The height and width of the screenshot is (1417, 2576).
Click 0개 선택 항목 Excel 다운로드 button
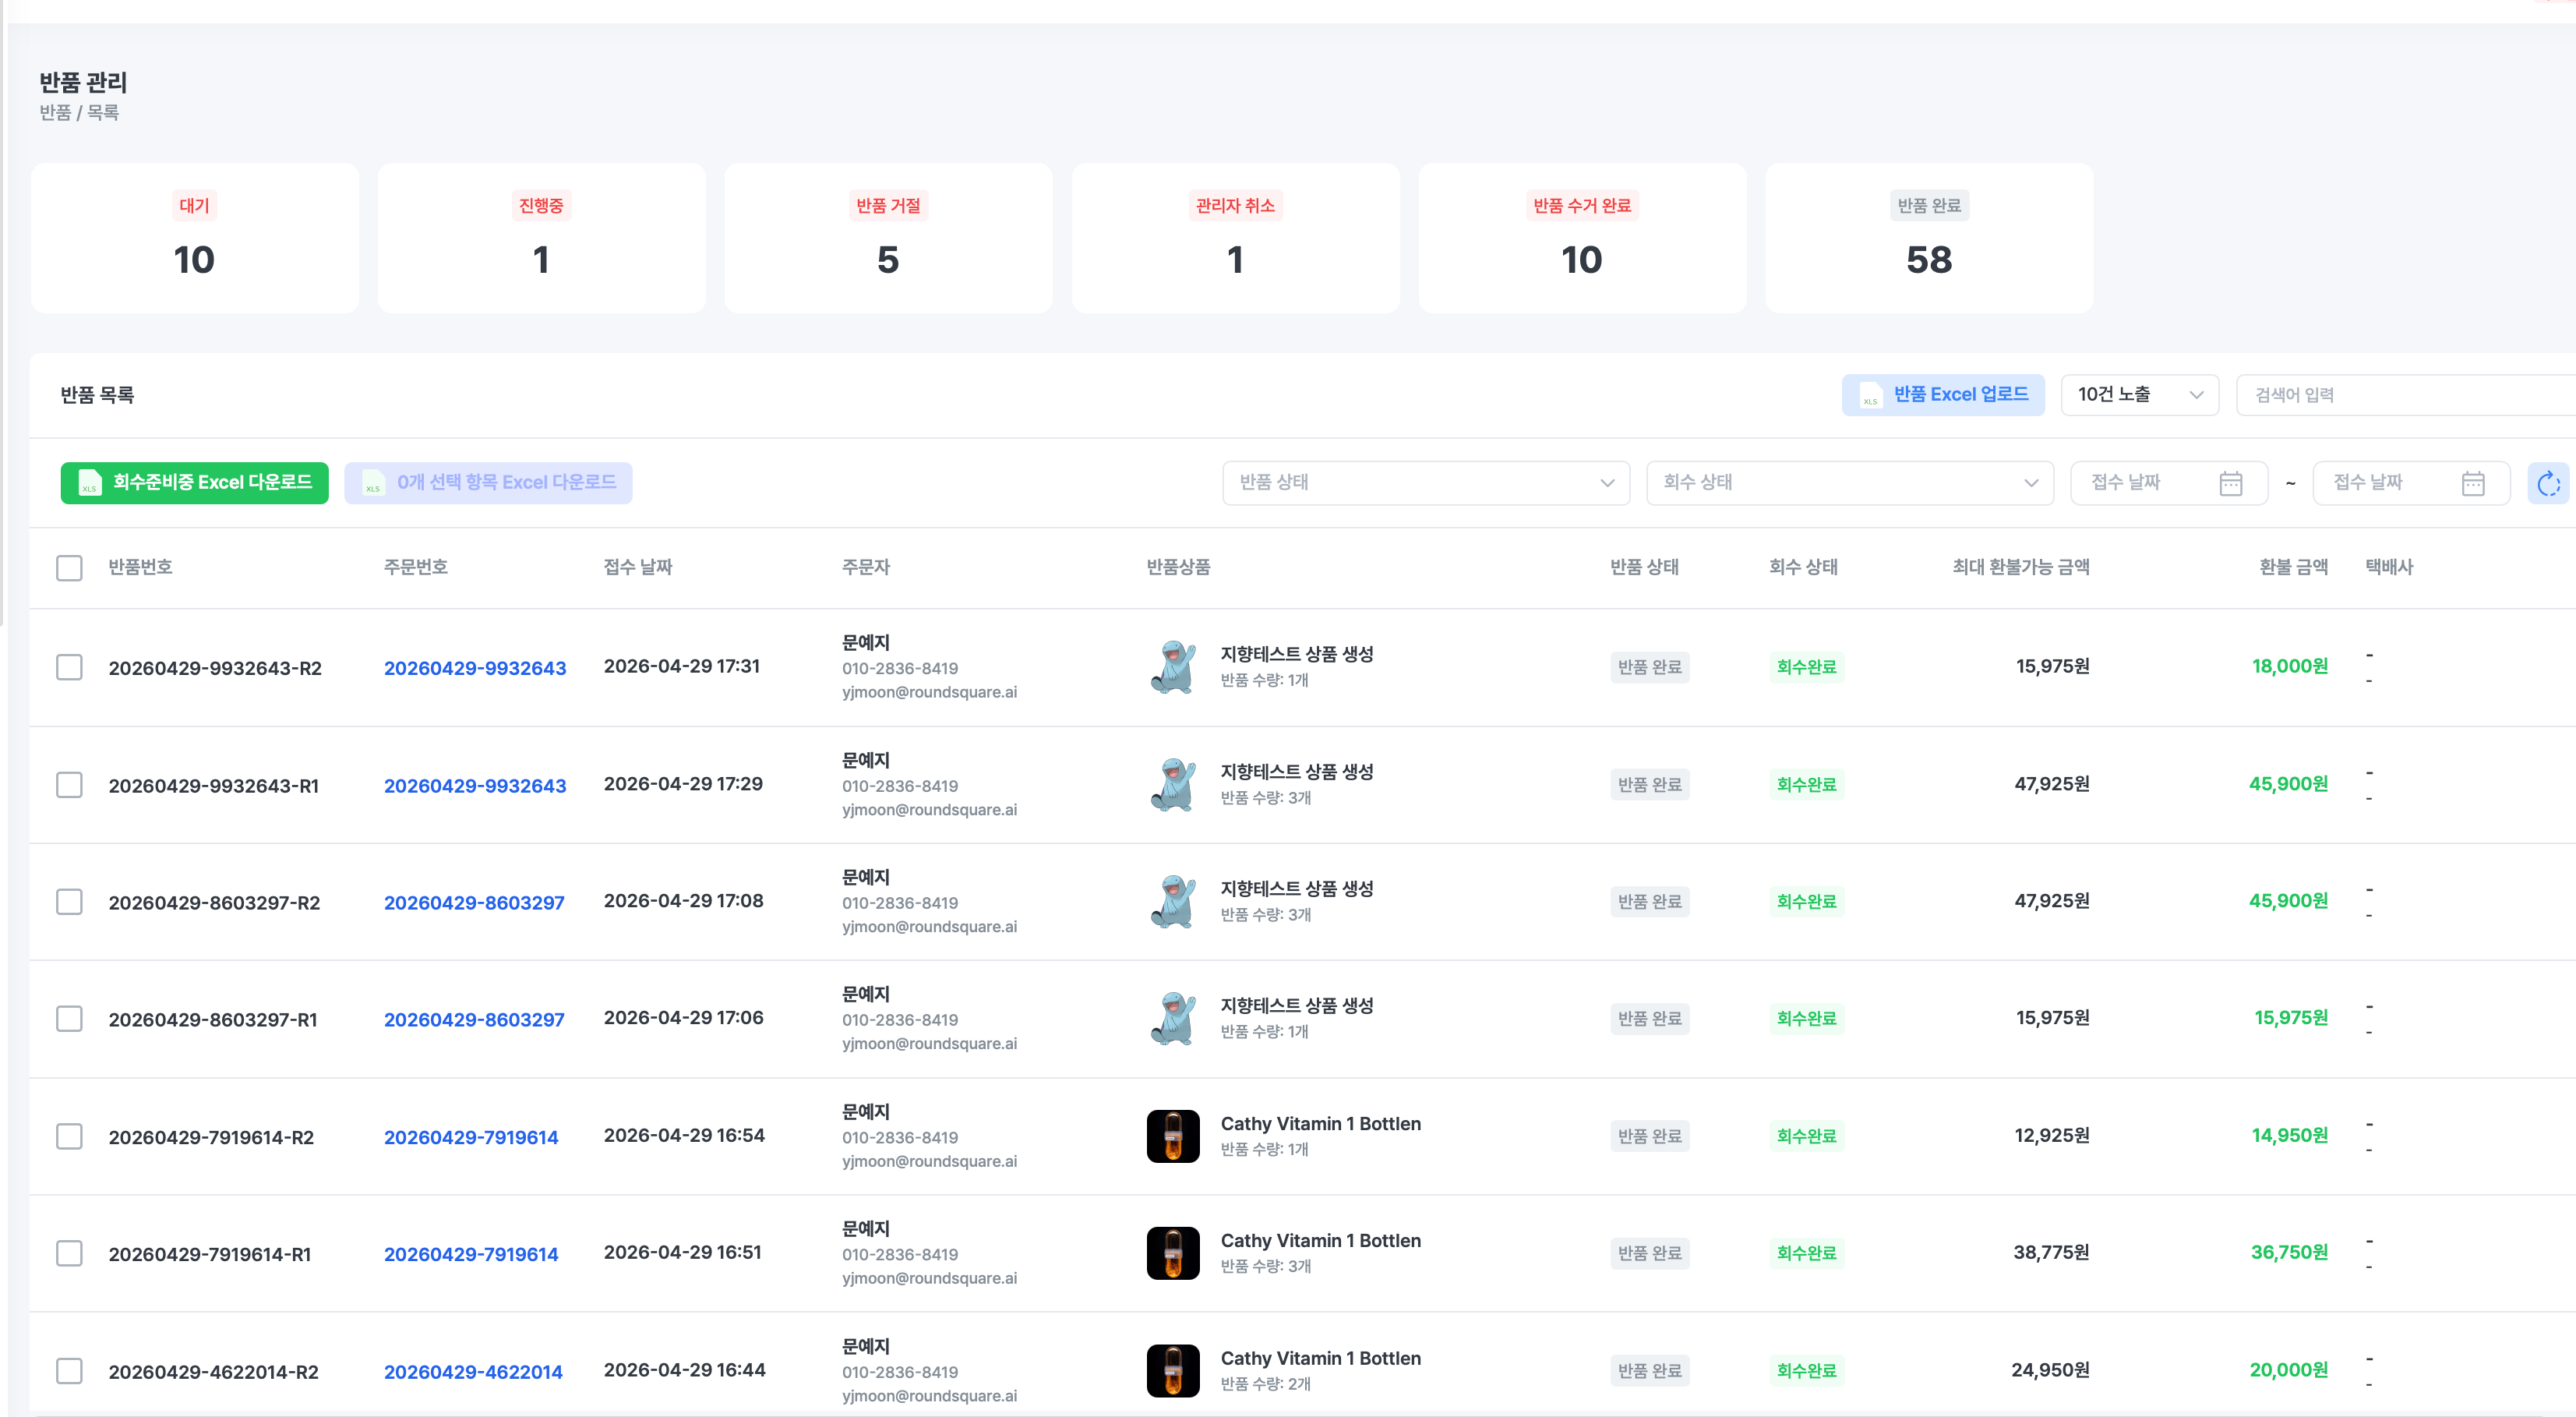488,483
